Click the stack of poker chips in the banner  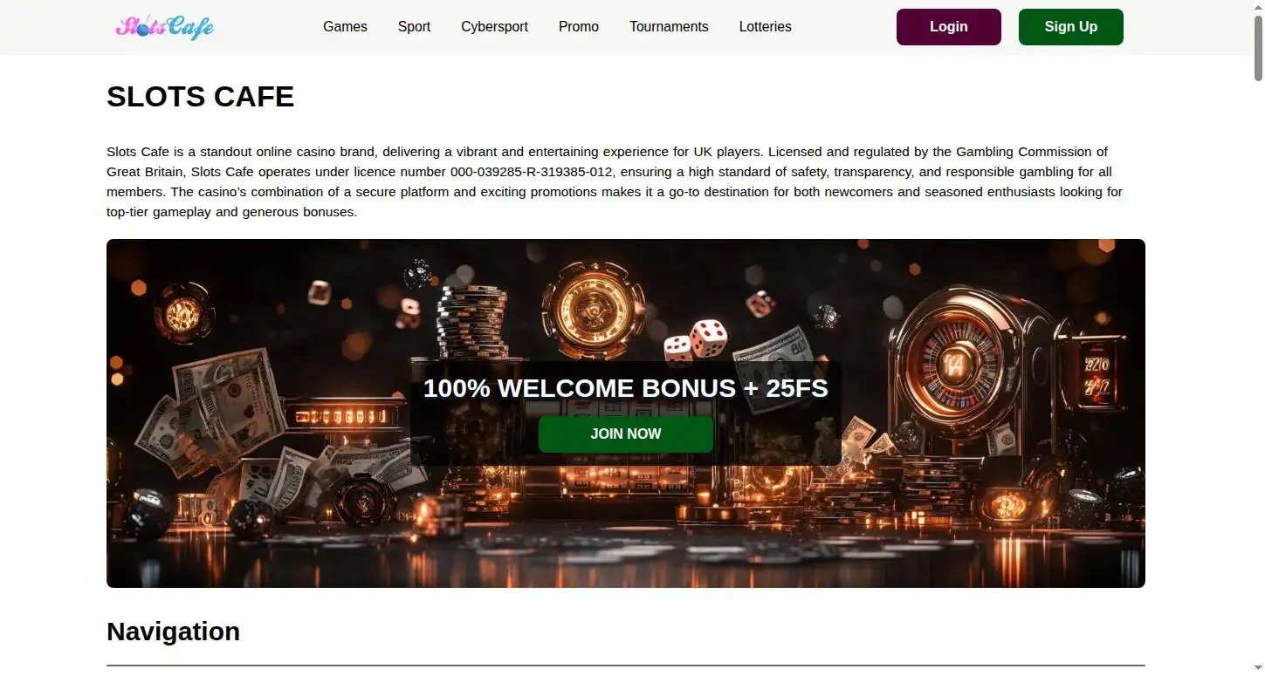(471, 323)
